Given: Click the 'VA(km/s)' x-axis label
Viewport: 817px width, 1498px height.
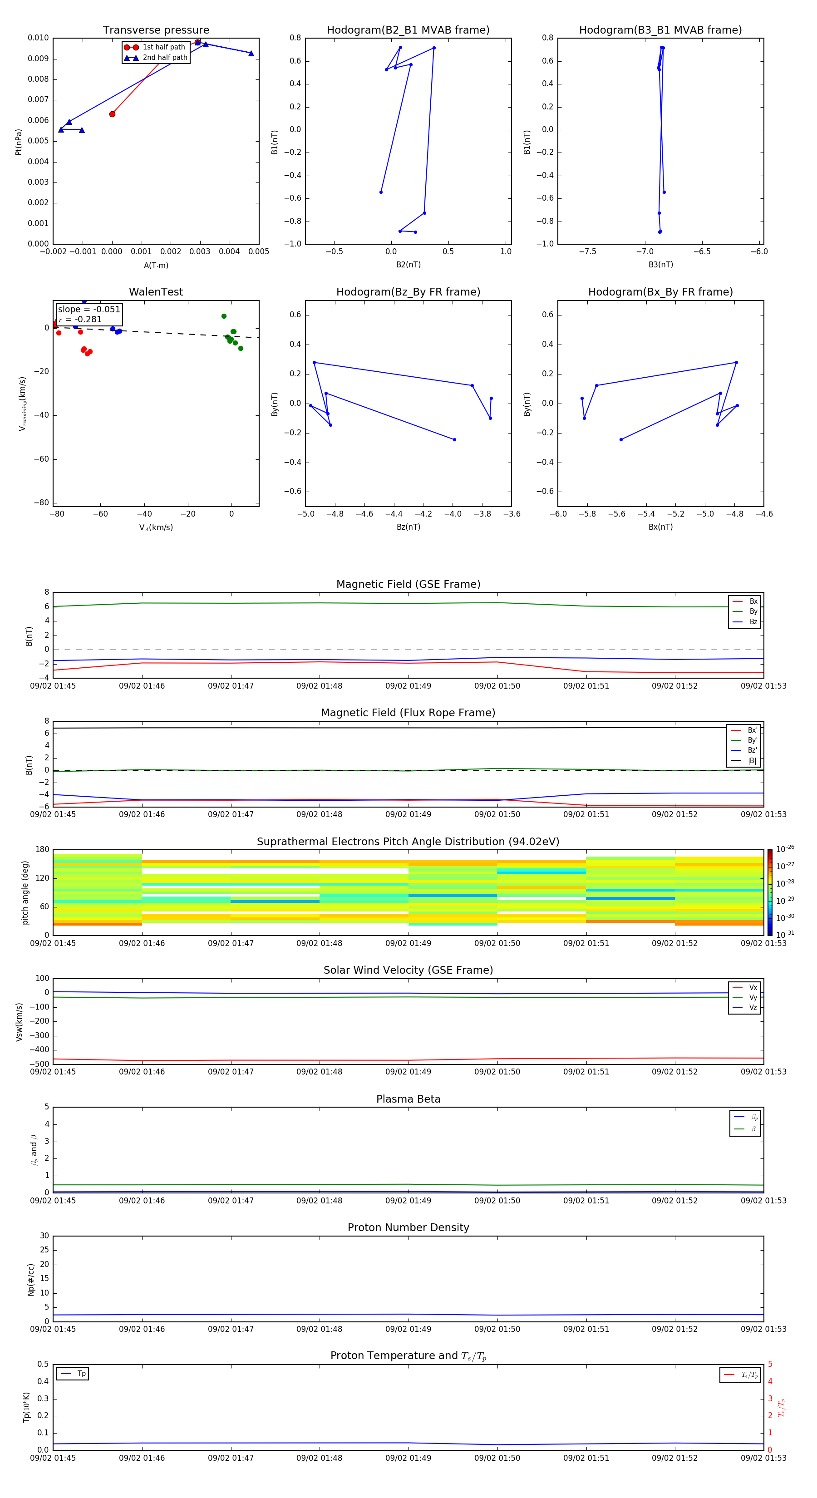Looking at the screenshot, I should (156, 527).
